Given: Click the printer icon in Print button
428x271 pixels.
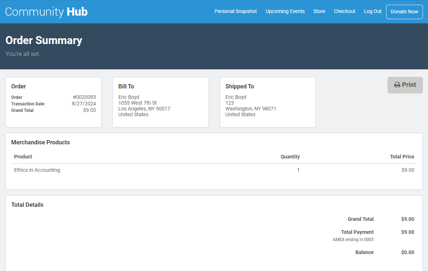Looking at the screenshot, I should (x=397, y=85).
